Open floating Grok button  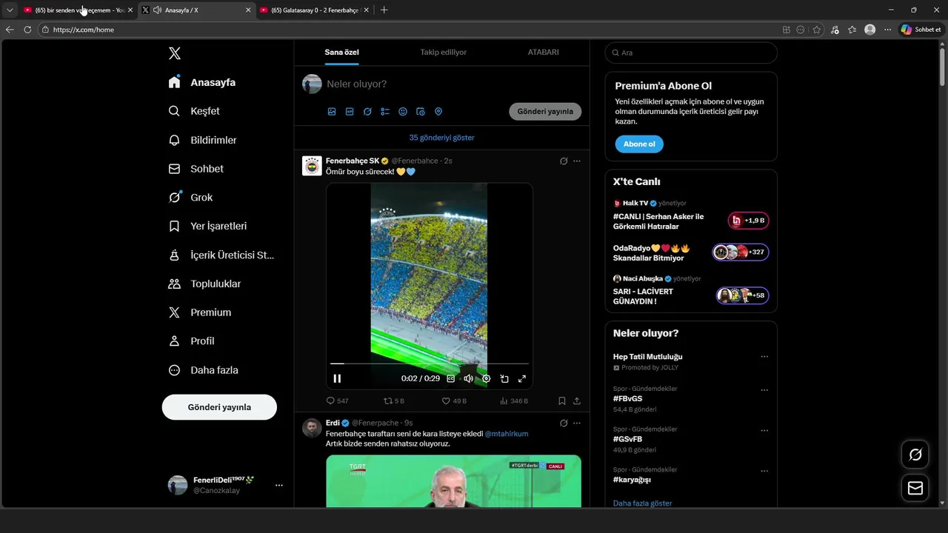pyautogui.click(x=915, y=455)
